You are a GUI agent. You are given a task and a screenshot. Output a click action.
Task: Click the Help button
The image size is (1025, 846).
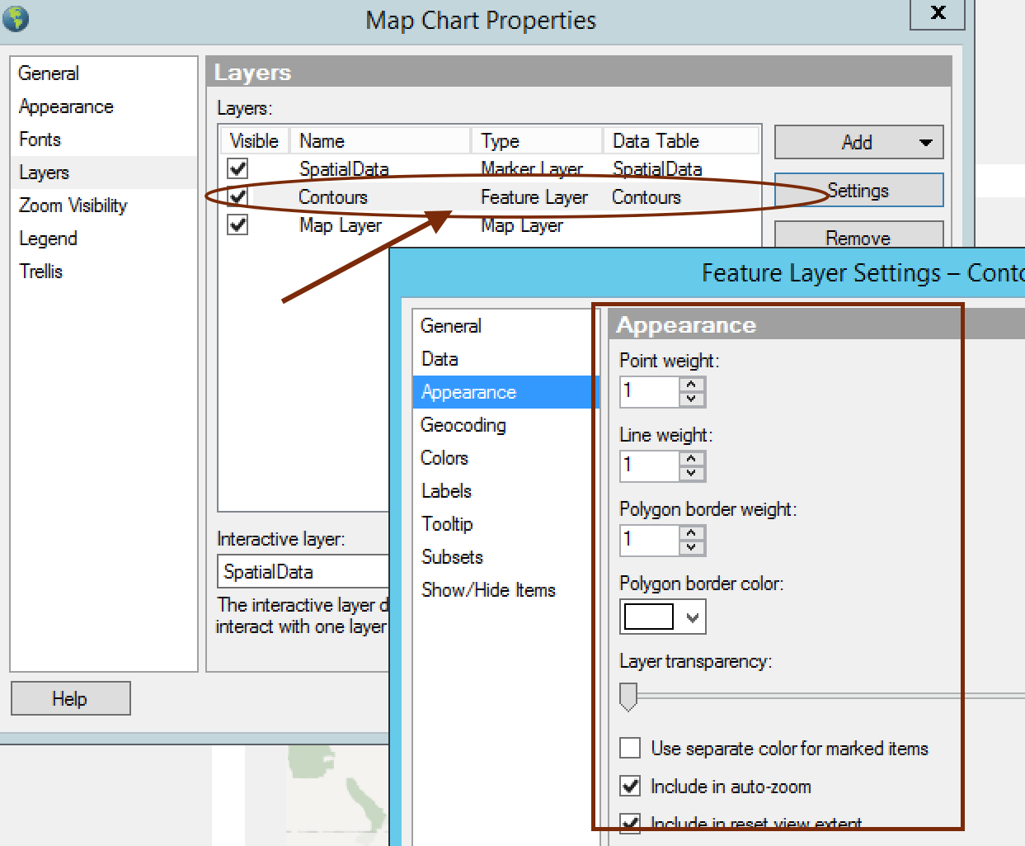(x=70, y=698)
